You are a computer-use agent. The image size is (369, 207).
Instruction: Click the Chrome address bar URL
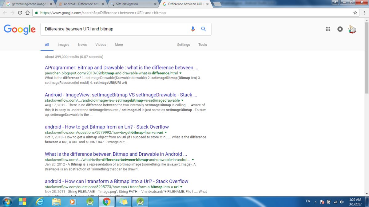(x=103, y=13)
